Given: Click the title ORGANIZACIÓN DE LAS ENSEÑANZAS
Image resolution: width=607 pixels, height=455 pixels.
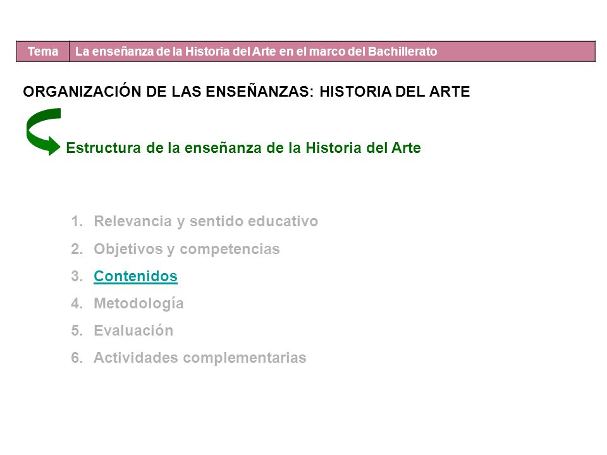Looking at the screenshot, I should tap(246, 92).
